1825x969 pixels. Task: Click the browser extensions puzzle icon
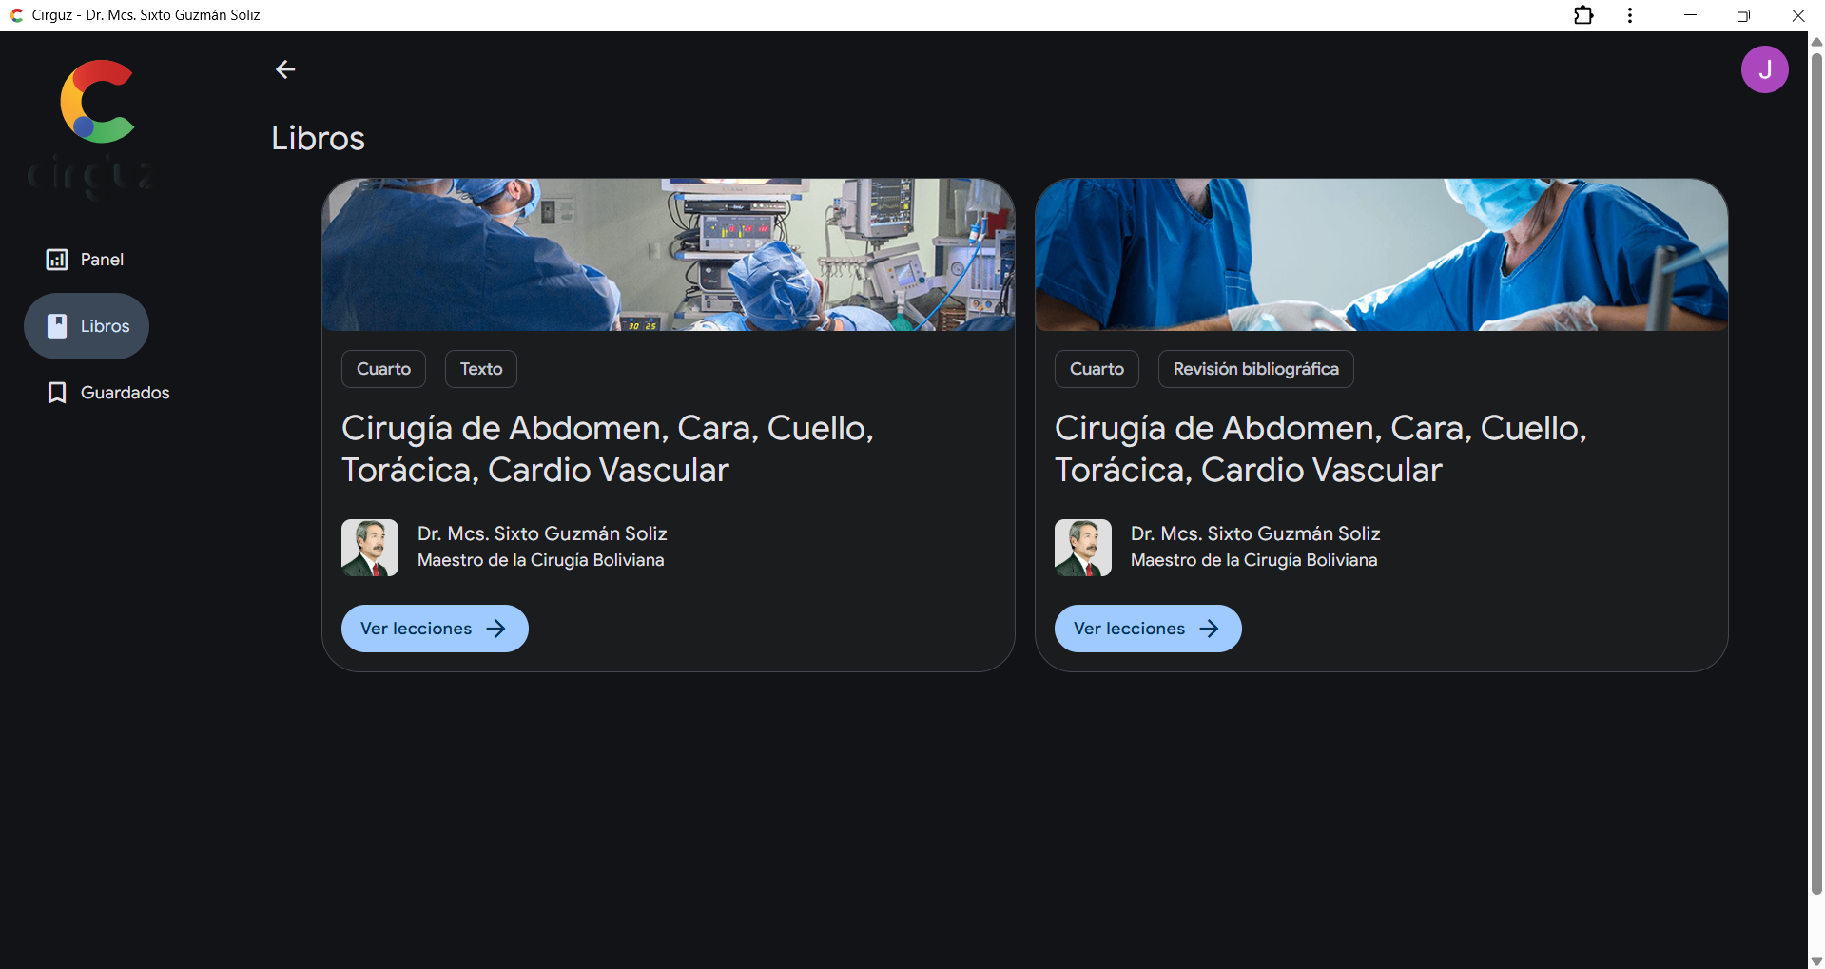click(1583, 15)
